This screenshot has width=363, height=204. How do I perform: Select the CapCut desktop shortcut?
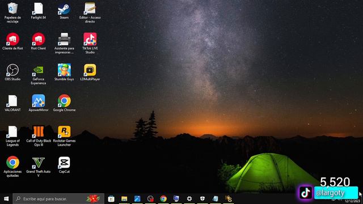pyautogui.click(x=64, y=165)
